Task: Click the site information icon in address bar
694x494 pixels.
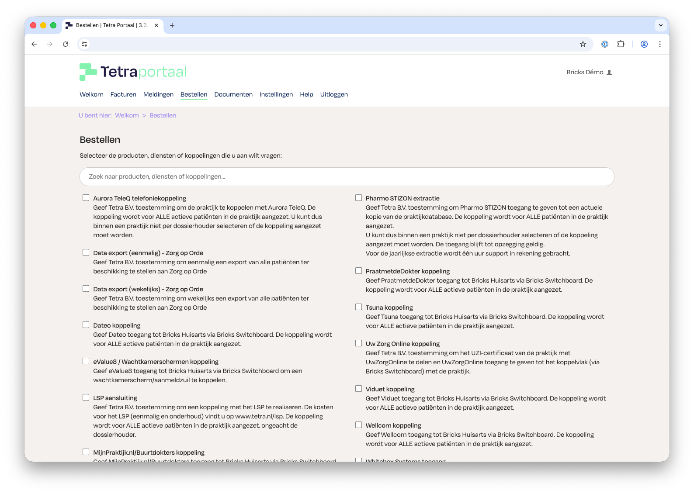Action: click(85, 44)
